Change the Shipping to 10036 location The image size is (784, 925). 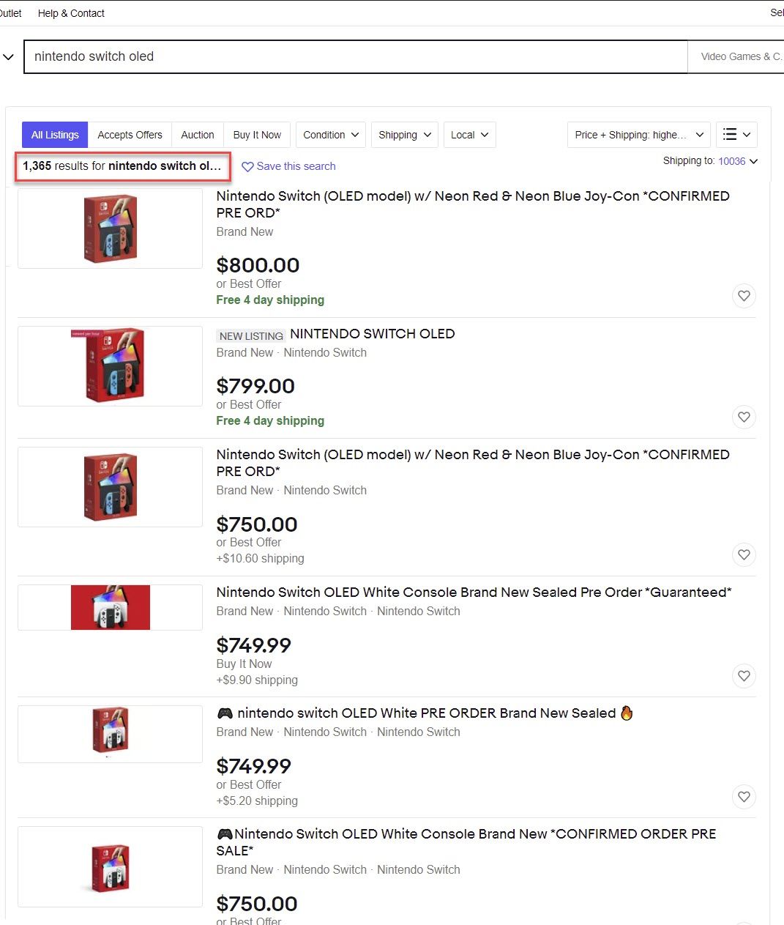(x=732, y=161)
